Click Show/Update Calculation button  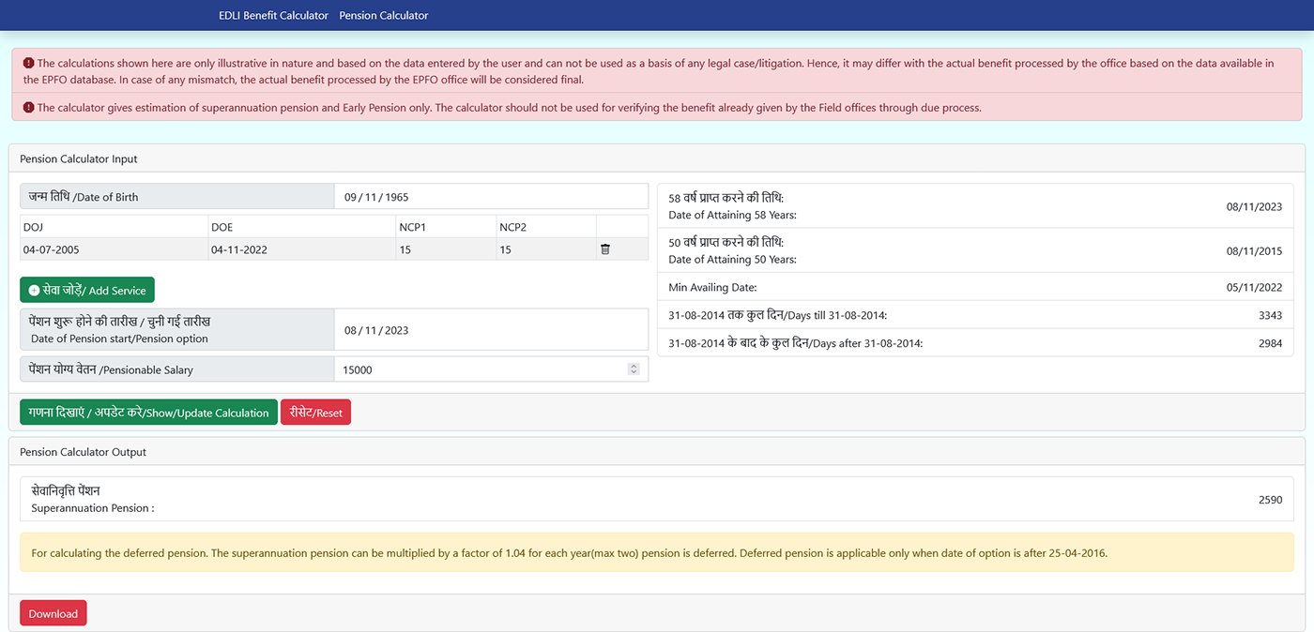149,413
